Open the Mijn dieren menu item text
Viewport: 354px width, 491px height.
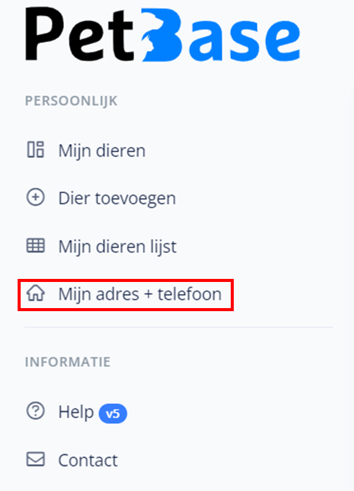(x=102, y=151)
